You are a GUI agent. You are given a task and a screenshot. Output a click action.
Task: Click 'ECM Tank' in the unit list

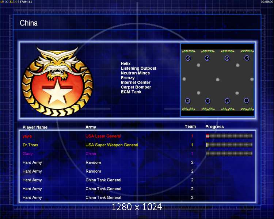(x=131, y=92)
